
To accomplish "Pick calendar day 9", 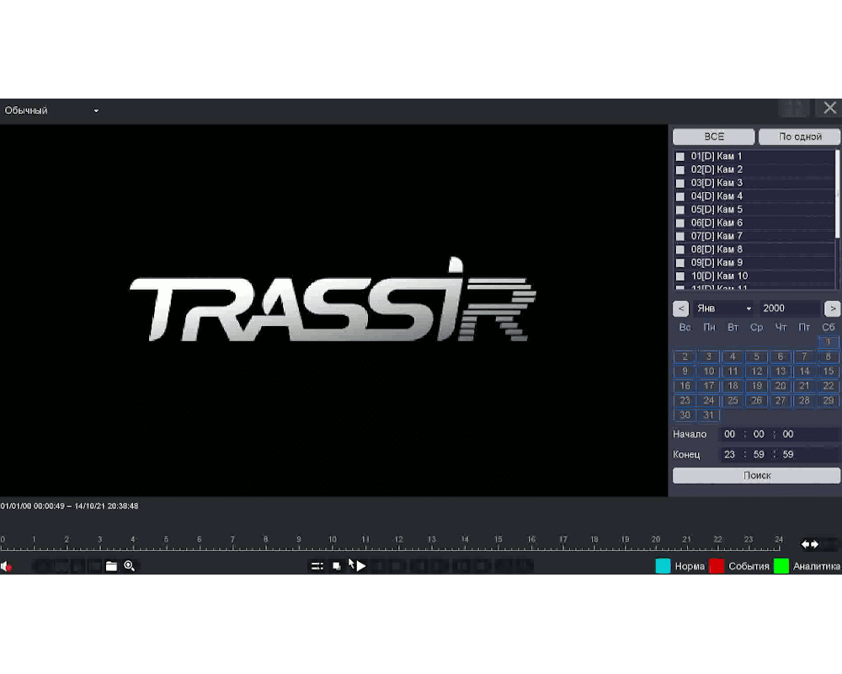I will 685,372.
